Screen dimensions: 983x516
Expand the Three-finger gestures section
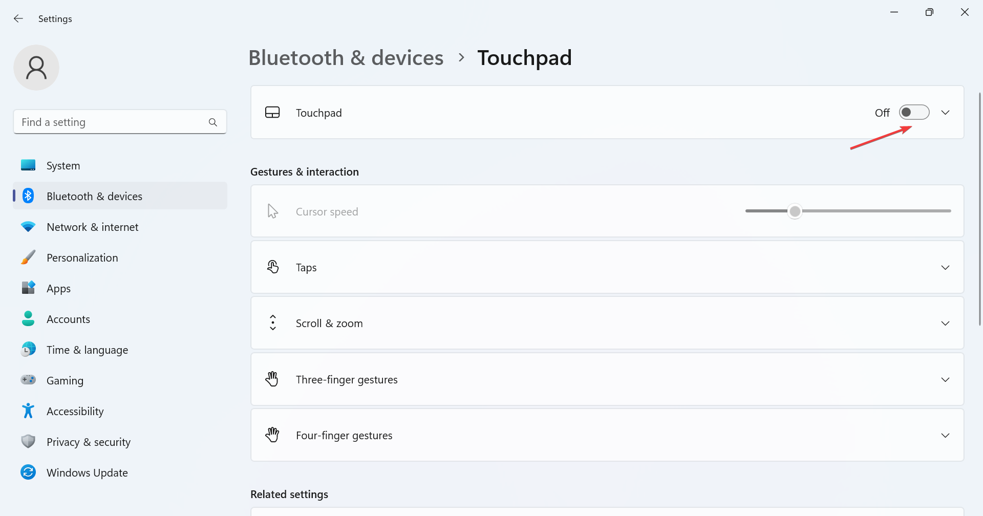[x=946, y=379]
